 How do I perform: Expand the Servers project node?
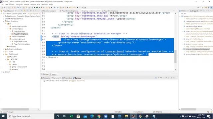coord(1,72)
